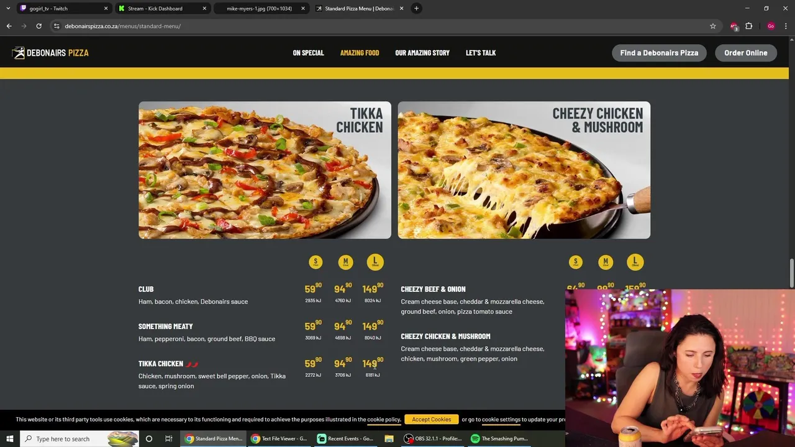Click the medium size icon above Cheezy Beef
795x447 pixels.
click(606, 262)
